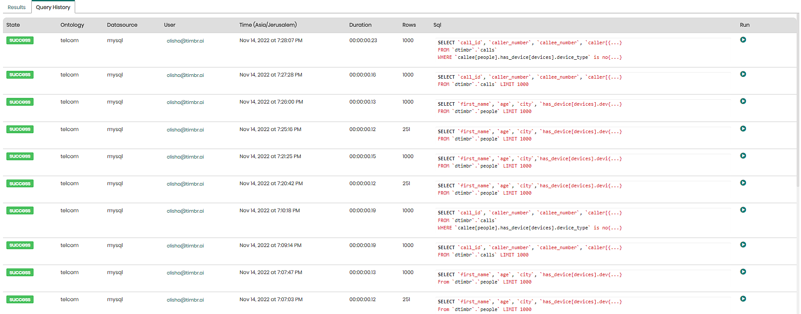Expand {...} in SQL of 7:25:16 PM query
801x314 pixels.
click(x=615, y=131)
